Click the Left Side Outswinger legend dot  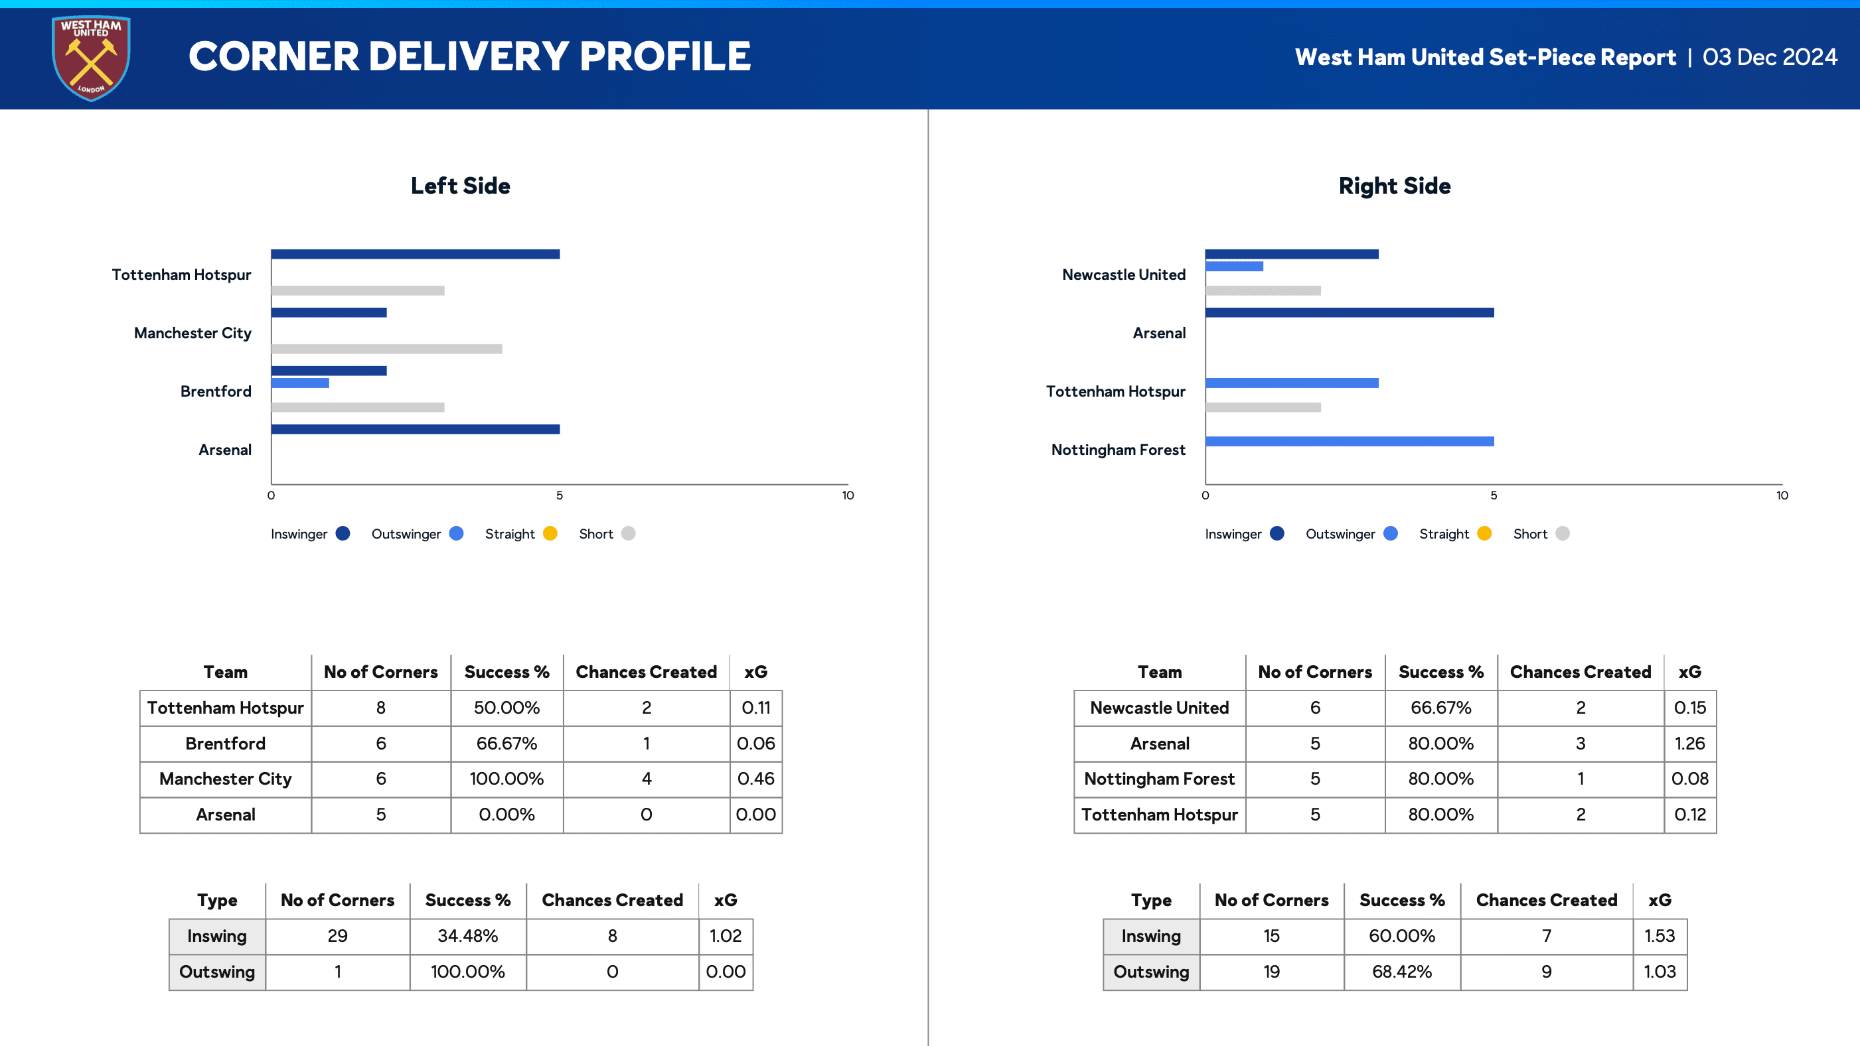coord(456,533)
